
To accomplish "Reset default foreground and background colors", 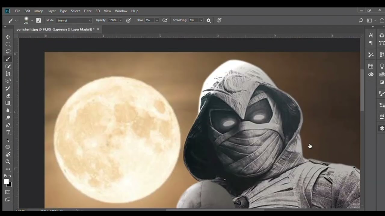I will pyautogui.click(x=5, y=176).
